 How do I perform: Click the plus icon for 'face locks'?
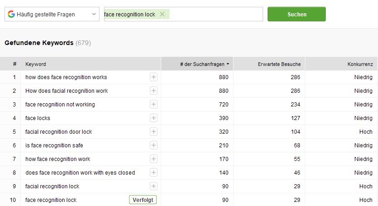pyautogui.click(x=154, y=118)
